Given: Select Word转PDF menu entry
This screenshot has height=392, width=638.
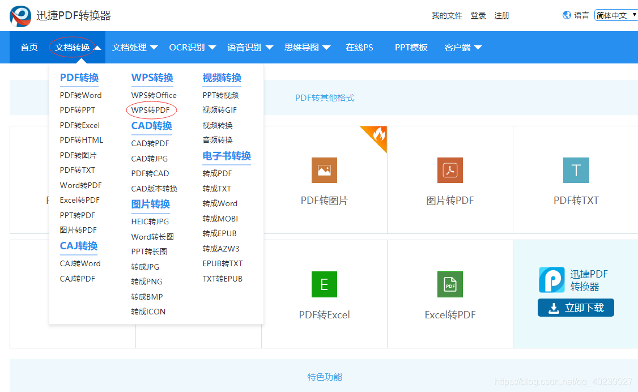Looking at the screenshot, I should coord(80,185).
